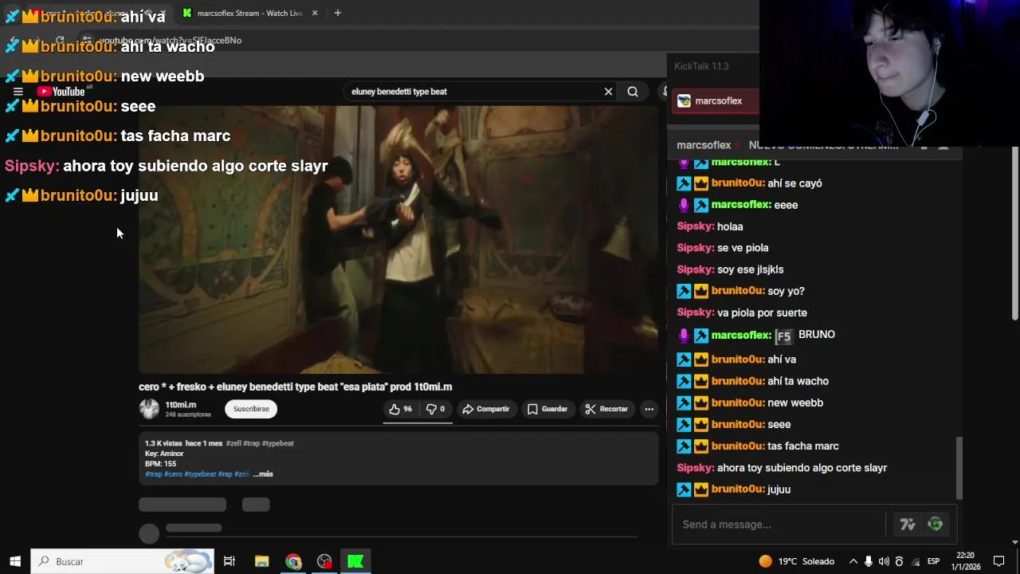Switch the ESP input language indicator
This screenshot has width=1020, height=574.
click(933, 561)
